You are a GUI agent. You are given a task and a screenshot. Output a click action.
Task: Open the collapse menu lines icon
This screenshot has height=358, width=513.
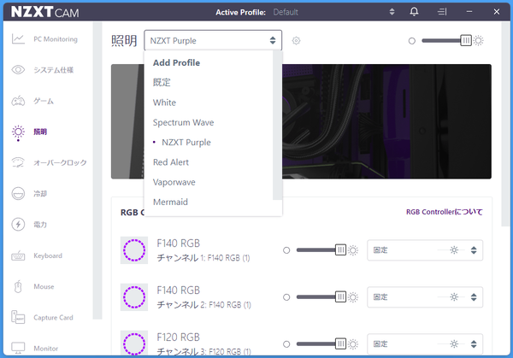tap(442, 12)
